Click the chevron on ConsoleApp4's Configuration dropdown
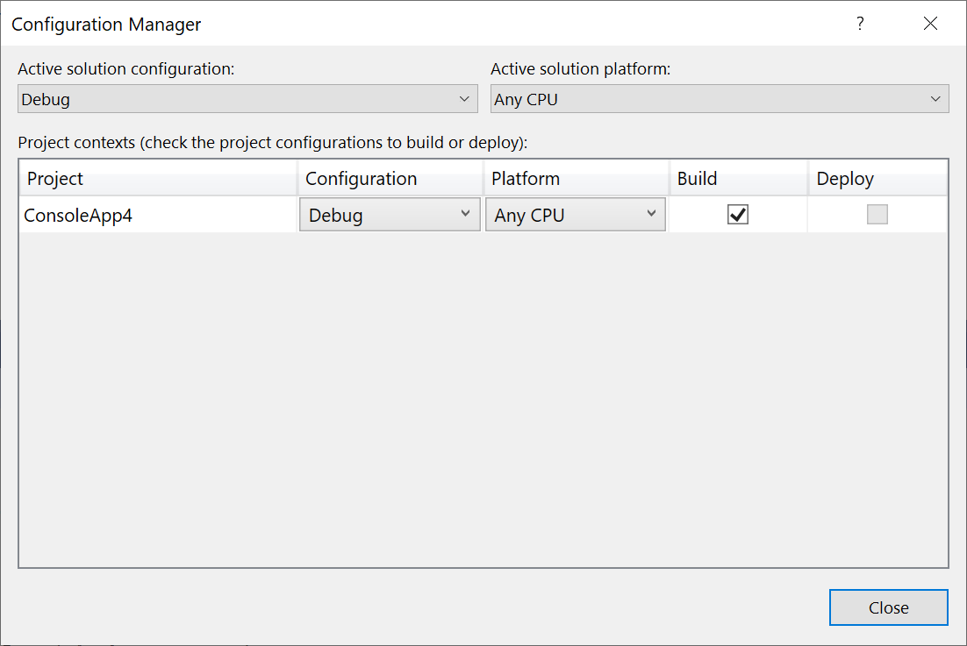 pyautogui.click(x=466, y=214)
